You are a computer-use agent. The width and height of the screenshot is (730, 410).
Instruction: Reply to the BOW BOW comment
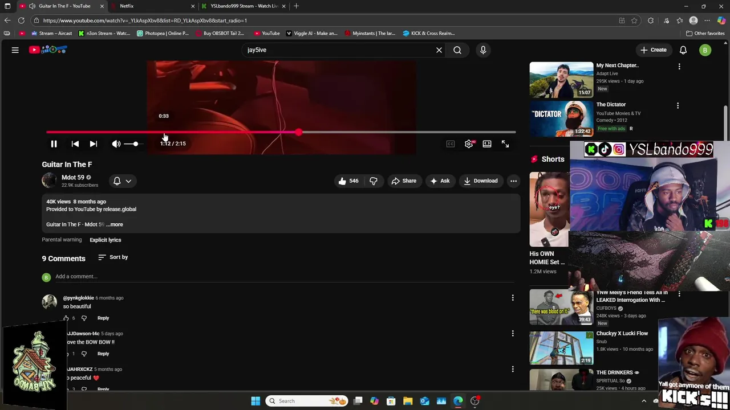[103, 354]
